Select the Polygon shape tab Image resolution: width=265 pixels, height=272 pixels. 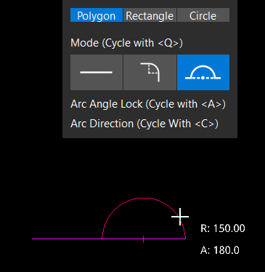tap(97, 15)
